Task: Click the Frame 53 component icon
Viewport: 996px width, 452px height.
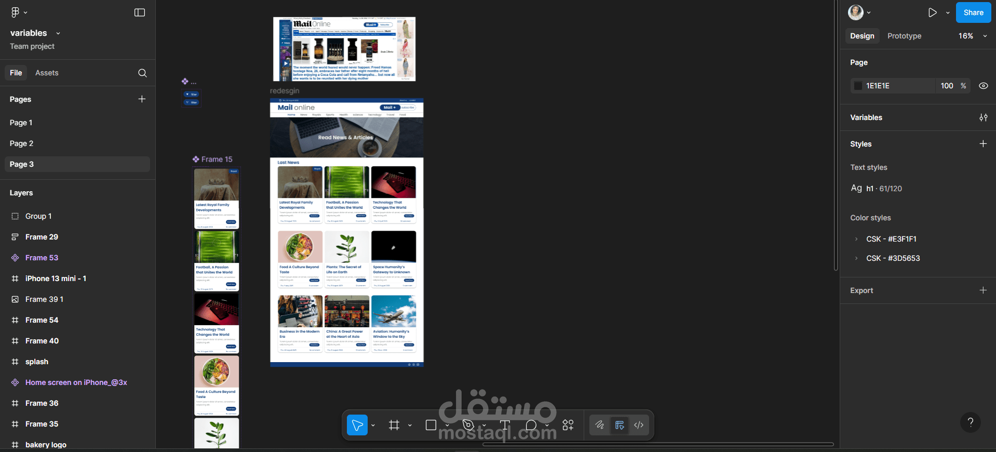Action: point(15,258)
